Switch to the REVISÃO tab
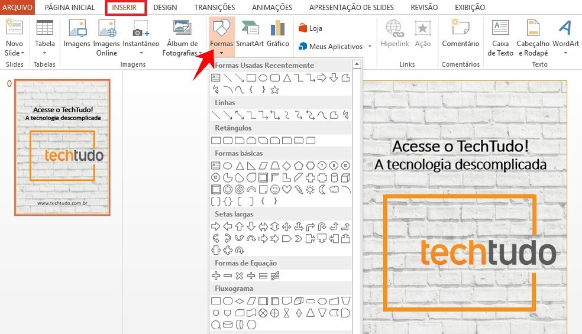582x334 pixels. 424,7
